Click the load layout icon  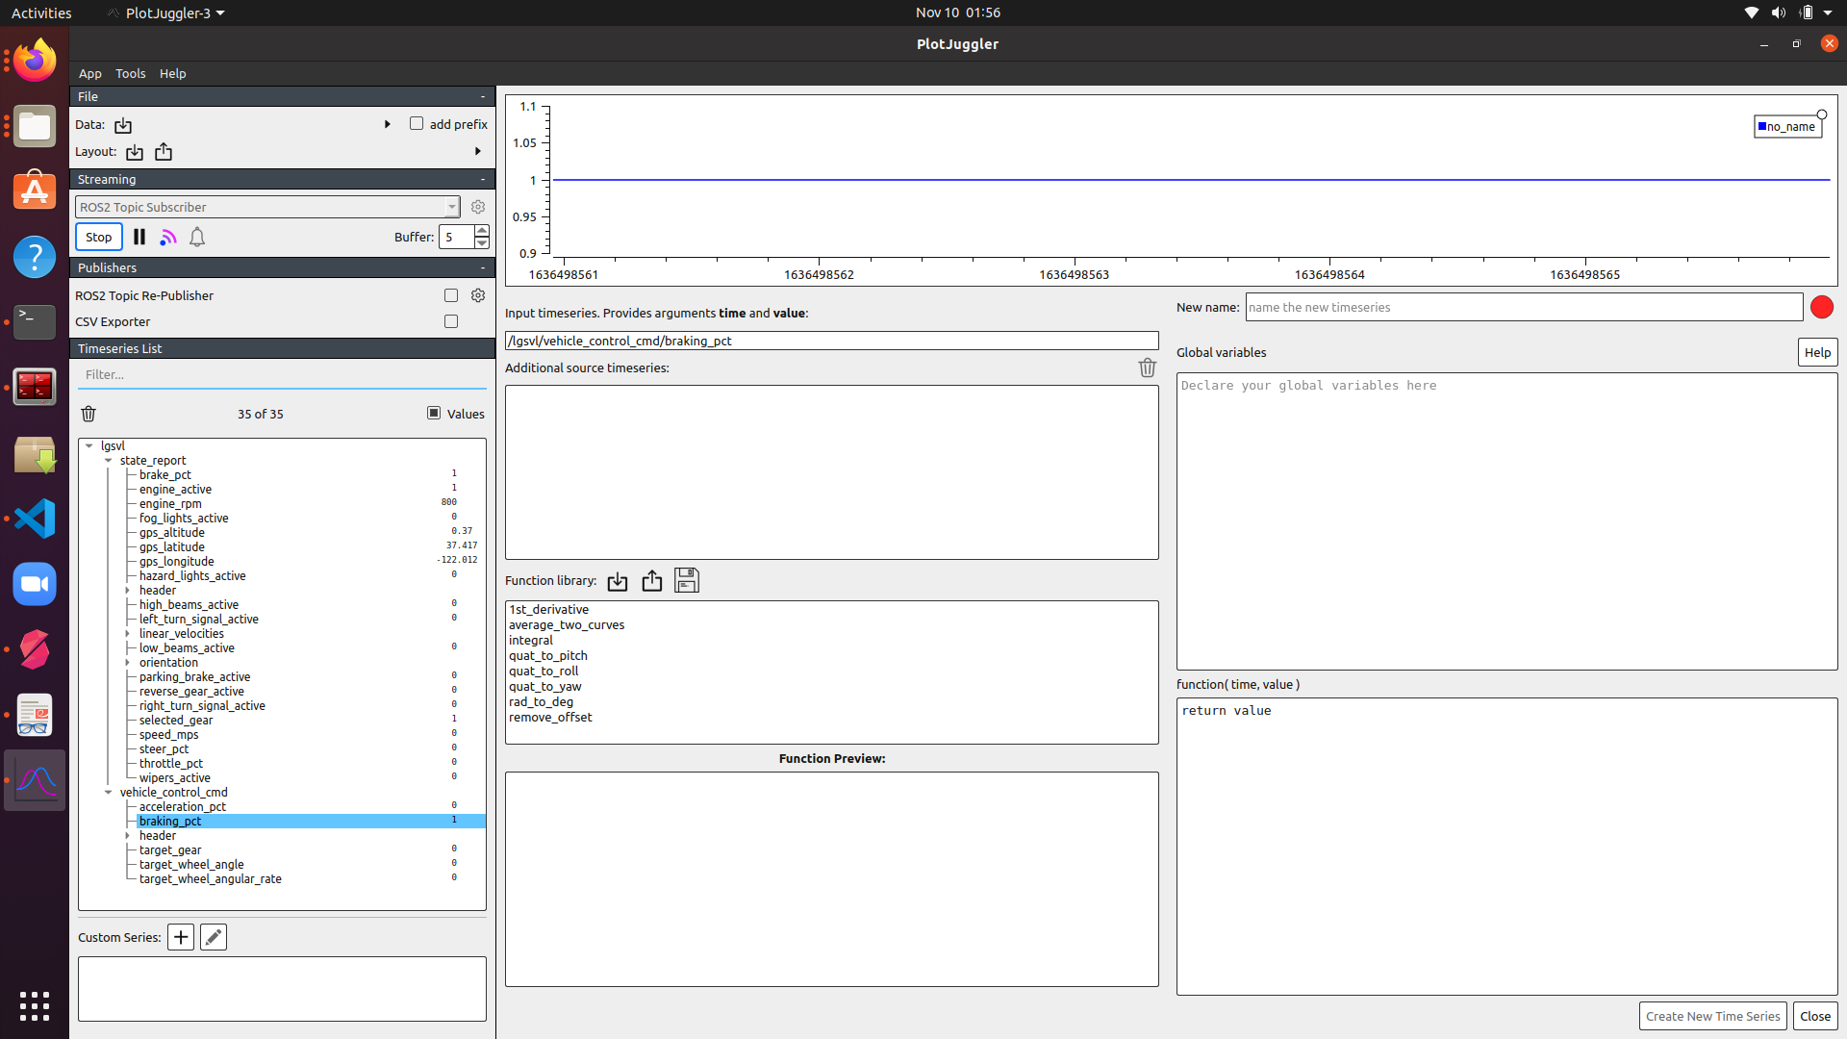[135, 152]
